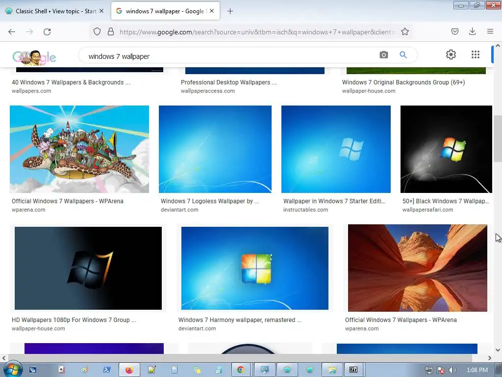This screenshot has height=377, width=502.
Task: Open the tracking protection shield icon
Action: coord(97,32)
